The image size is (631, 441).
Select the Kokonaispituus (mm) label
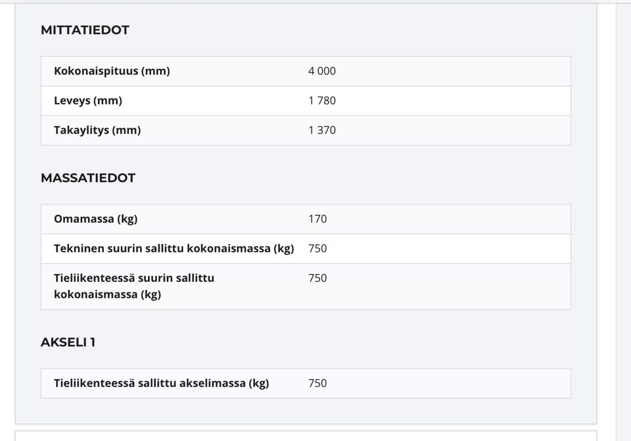(x=112, y=71)
